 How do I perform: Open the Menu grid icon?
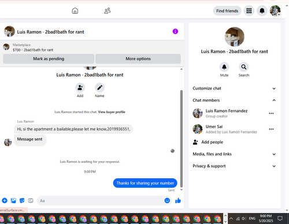[x=249, y=11]
